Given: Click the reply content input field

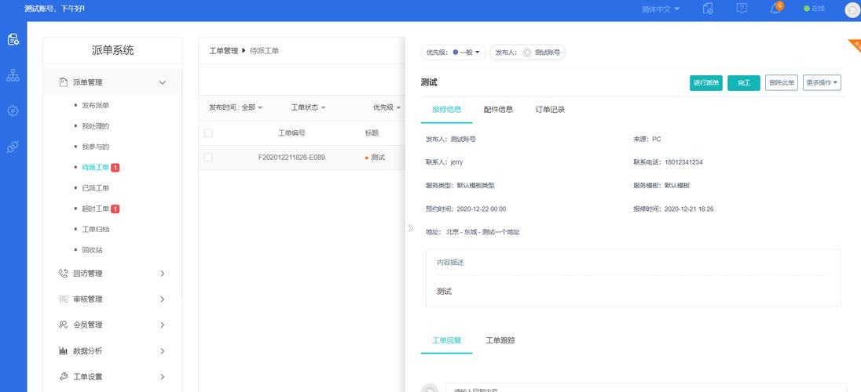Looking at the screenshot, I should coord(647,387).
